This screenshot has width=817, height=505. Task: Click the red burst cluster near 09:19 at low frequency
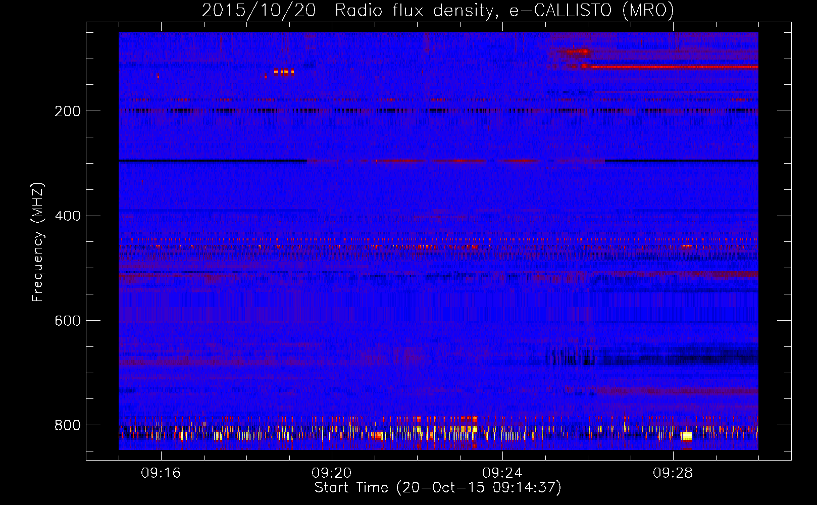pyautogui.click(x=284, y=72)
